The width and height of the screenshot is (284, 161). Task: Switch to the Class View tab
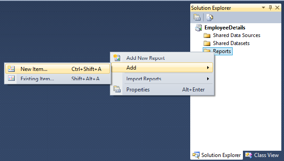pyautogui.click(x=262, y=155)
